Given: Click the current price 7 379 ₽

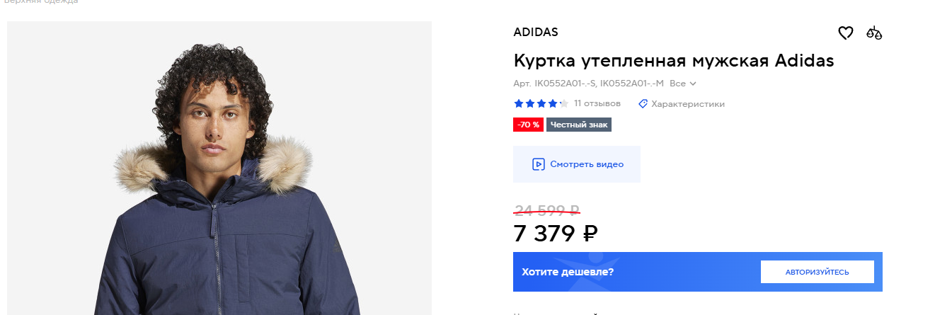Looking at the screenshot, I should point(556,232).
